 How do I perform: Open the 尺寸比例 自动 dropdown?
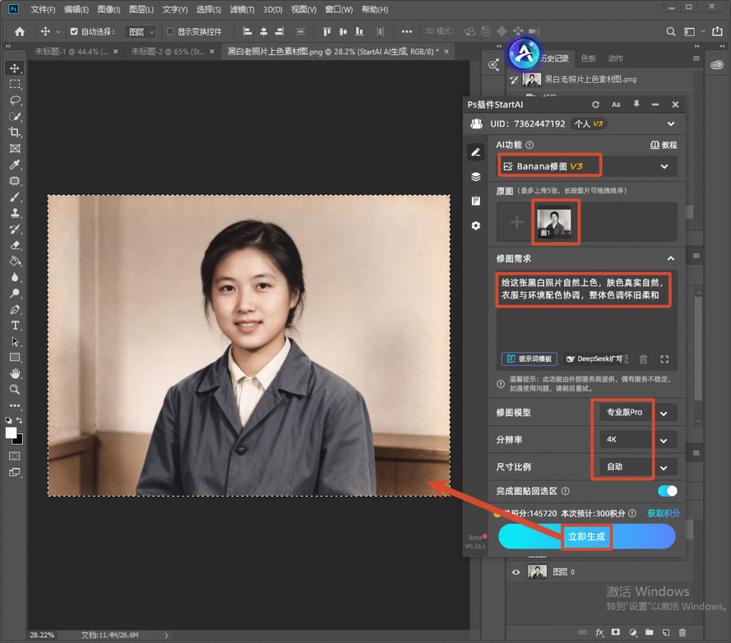[x=638, y=467]
